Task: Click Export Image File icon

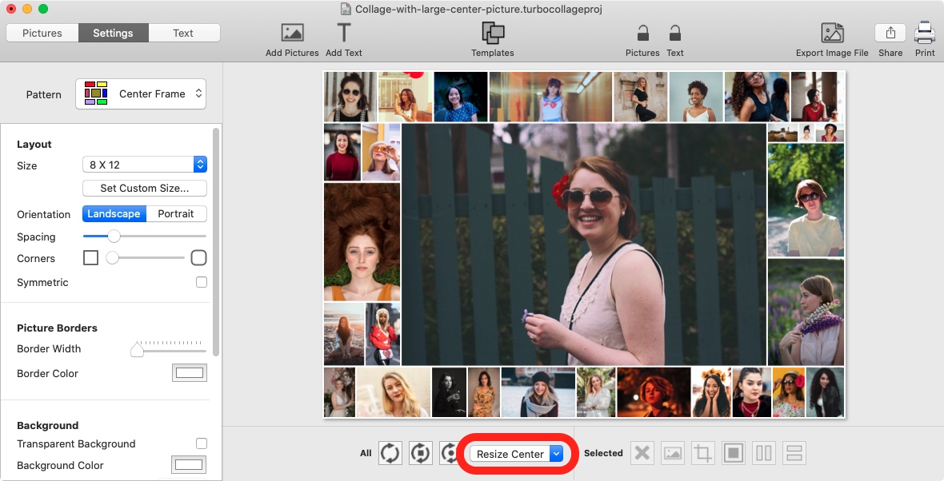Action: [x=832, y=33]
